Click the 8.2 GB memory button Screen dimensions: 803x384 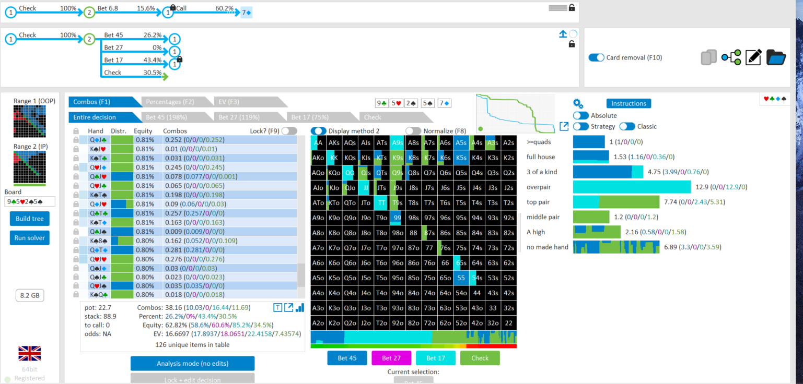[30, 295]
